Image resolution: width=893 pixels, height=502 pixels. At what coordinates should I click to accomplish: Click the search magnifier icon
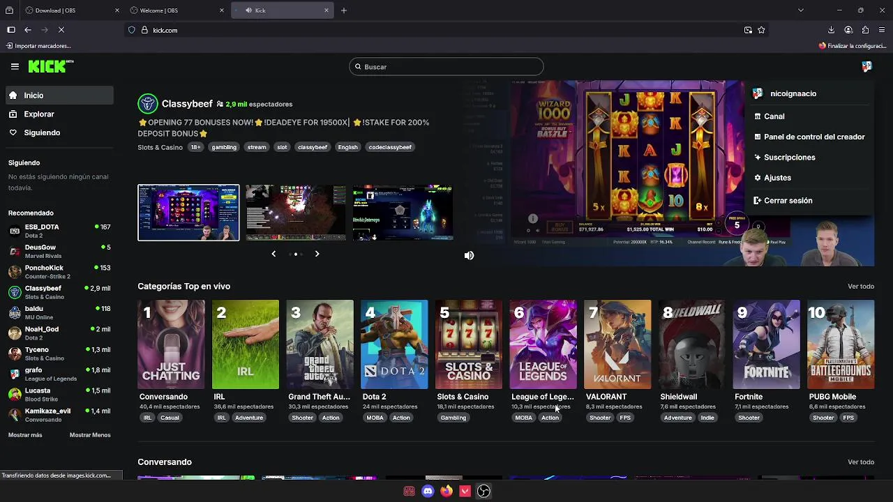358,67
